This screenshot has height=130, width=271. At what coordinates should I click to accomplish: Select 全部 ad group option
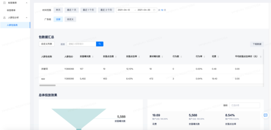[x=58, y=19]
